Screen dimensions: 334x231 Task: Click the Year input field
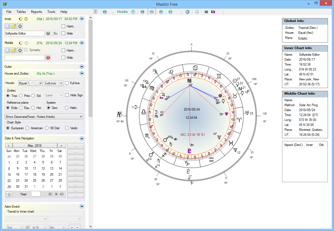36,194
